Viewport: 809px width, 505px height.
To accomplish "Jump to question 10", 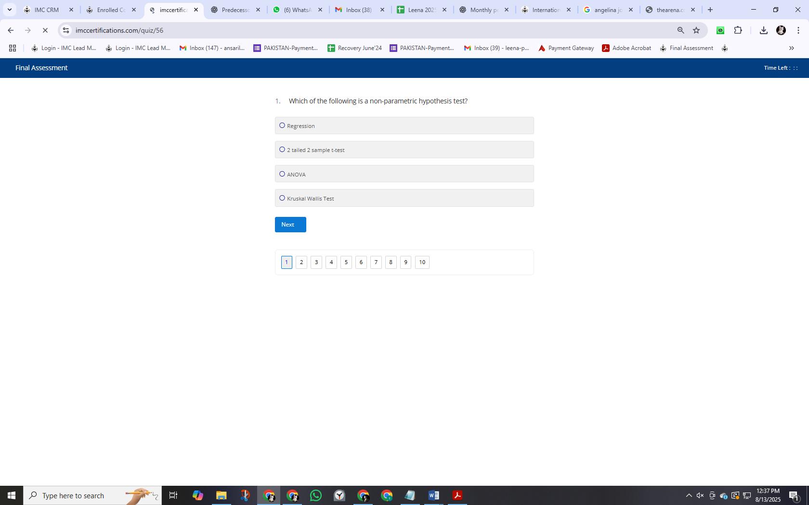I will (422, 262).
